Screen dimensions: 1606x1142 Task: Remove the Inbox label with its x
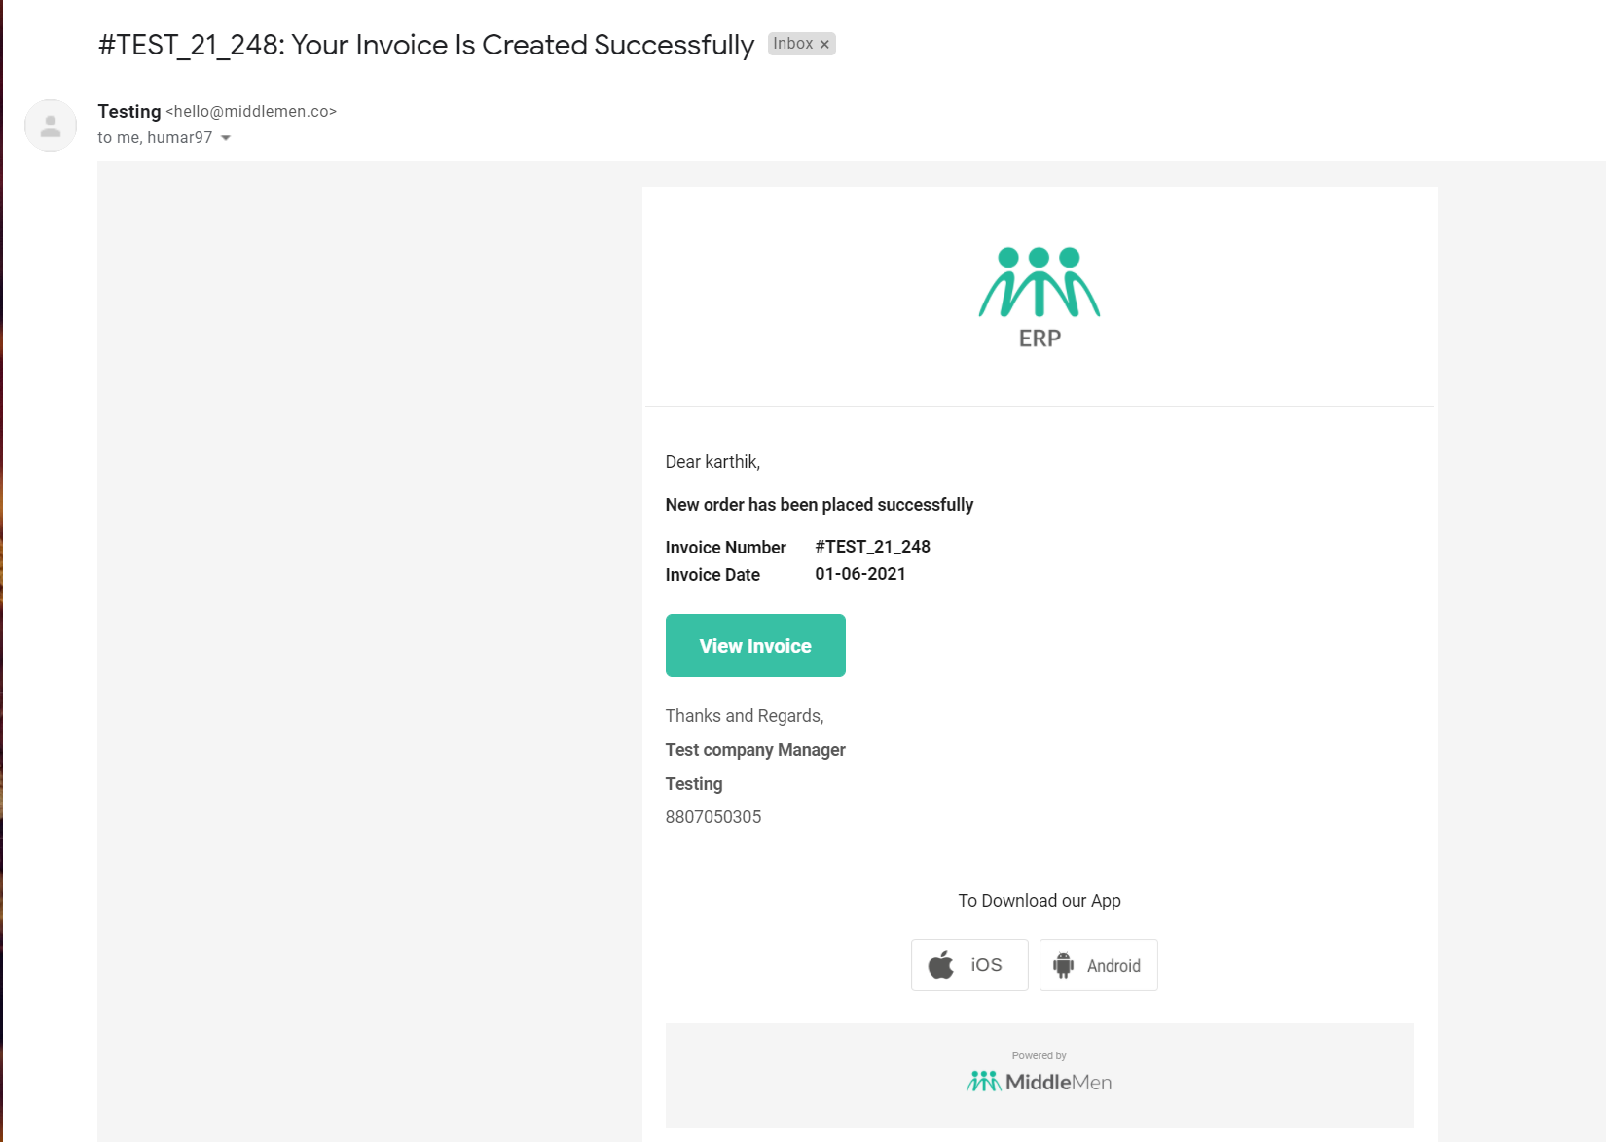pos(824,44)
